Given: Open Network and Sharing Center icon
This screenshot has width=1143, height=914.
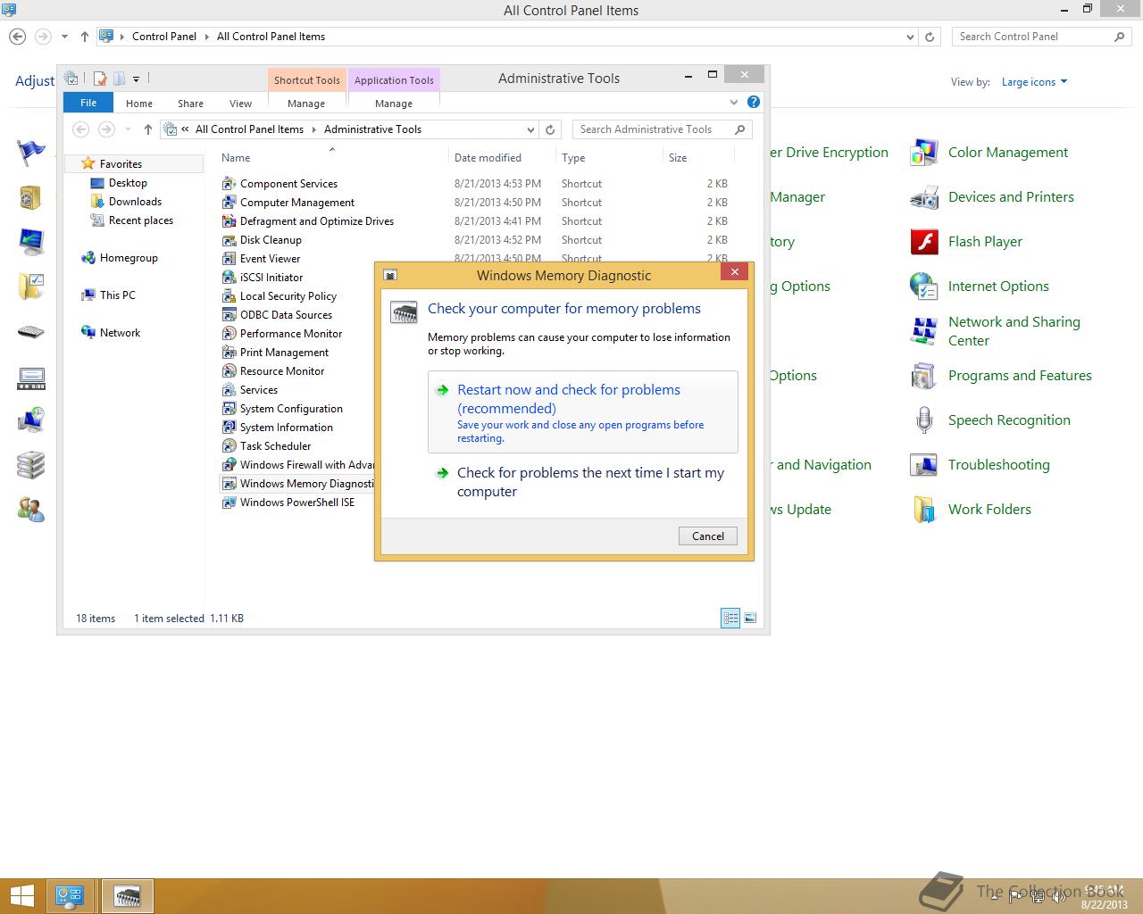Looking at the screenshot, I should point(923,331).
